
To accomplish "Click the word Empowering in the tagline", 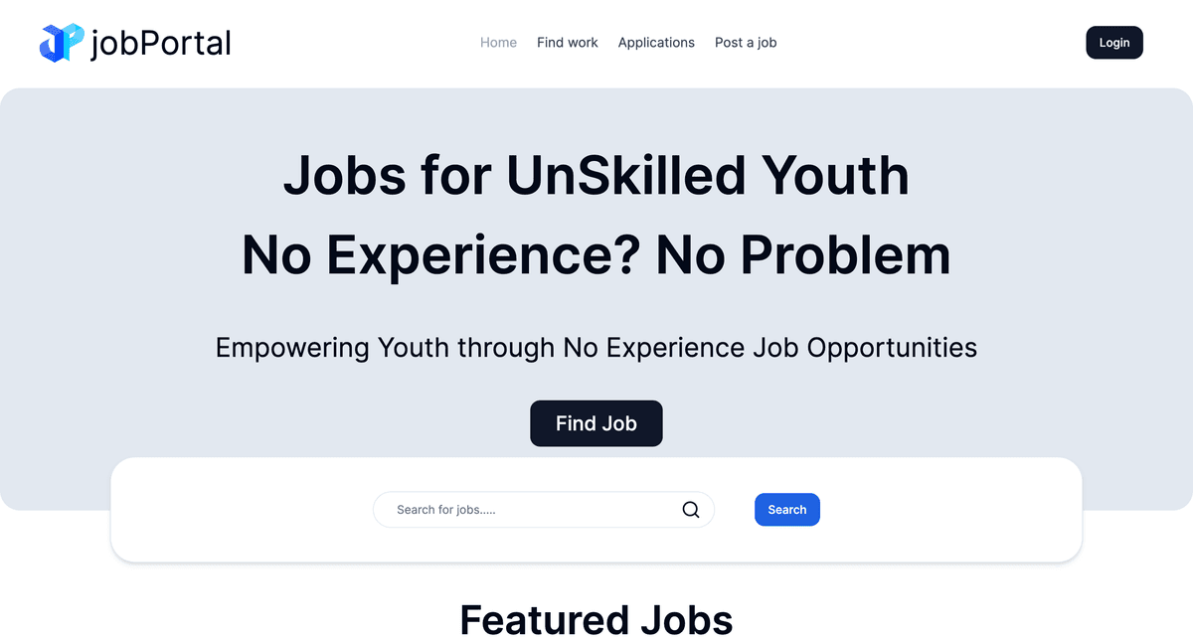I will [293, 348].
